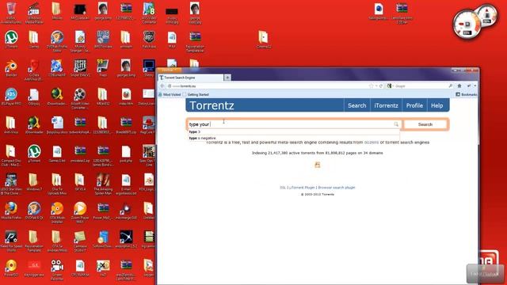Select the post.php file icon
This screenshot has width=507, height=285.
click(x=126, y=154)
